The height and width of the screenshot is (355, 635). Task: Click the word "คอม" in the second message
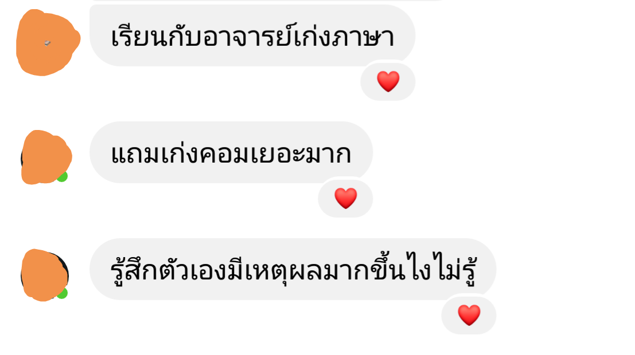(x=225, y=155)
